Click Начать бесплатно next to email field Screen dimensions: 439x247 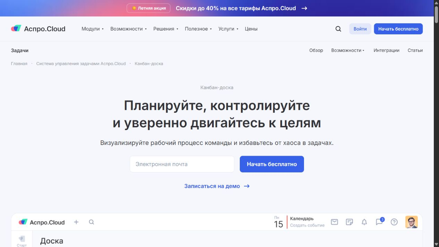pyautogui.click(x=272, y=164)
